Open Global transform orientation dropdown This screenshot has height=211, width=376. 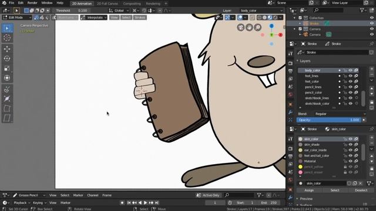point(119,11)
